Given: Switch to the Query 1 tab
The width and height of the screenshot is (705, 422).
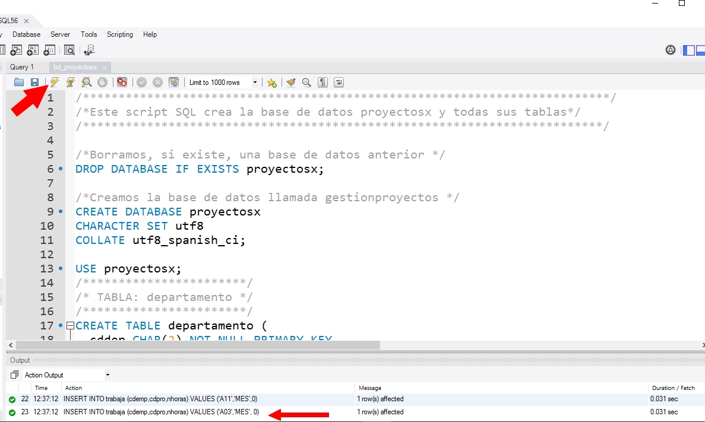Looking at the screenshot, I should coord(22,67).
